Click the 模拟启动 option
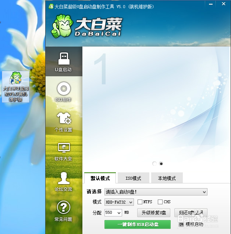The width and height of the screenshot is (231, 234). tap(191, 224)
